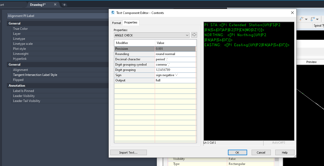Click the Import Text button
The image size is (324, 166).
point(128,152)
